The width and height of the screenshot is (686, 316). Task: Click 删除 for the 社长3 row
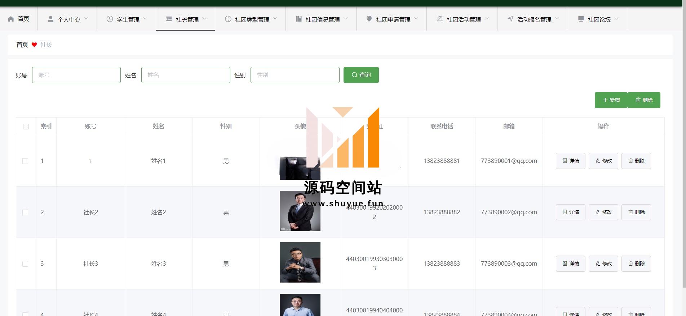click(636, 264)
